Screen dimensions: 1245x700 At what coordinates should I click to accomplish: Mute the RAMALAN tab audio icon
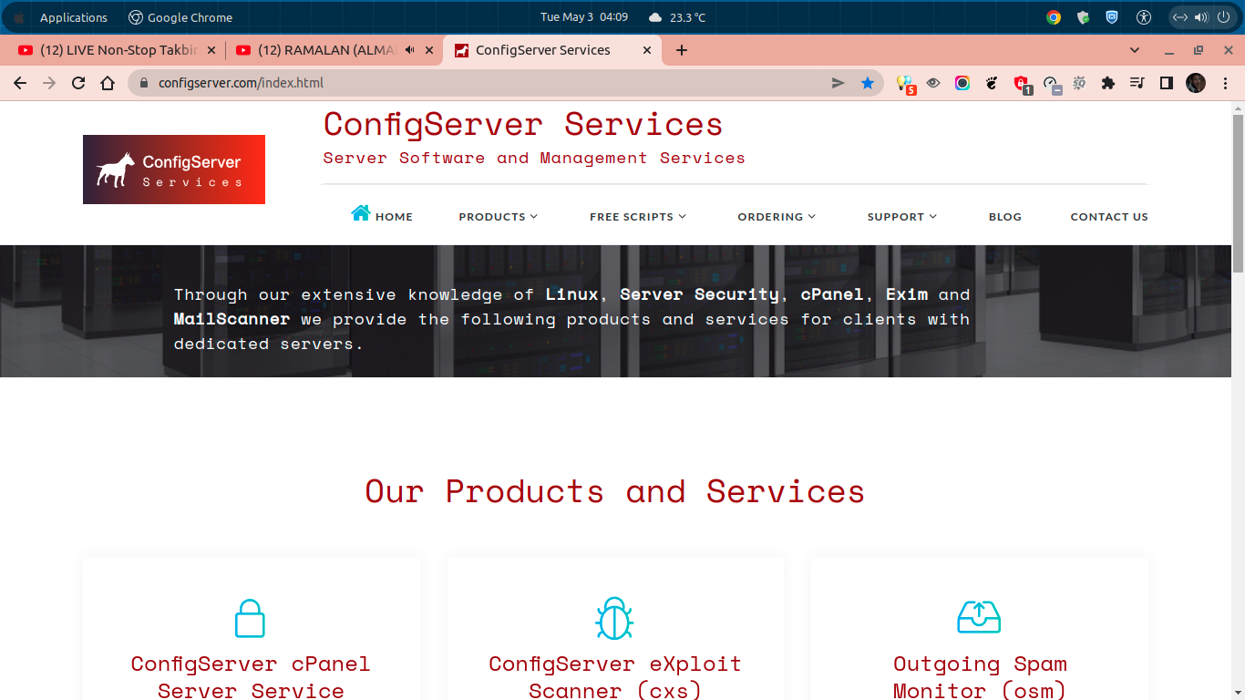410,50
